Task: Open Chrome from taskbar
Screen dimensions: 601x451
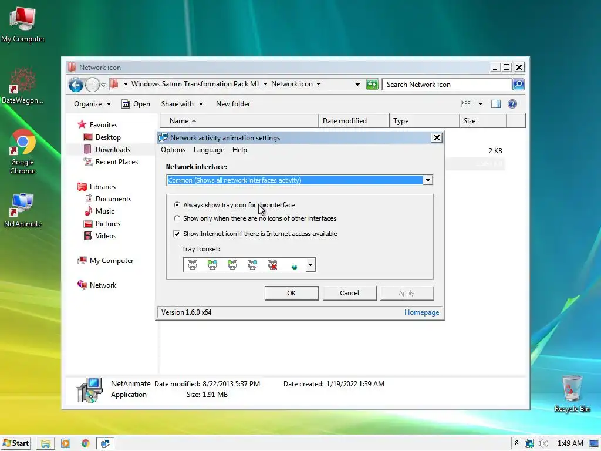Action: click(x=85, y=444)
